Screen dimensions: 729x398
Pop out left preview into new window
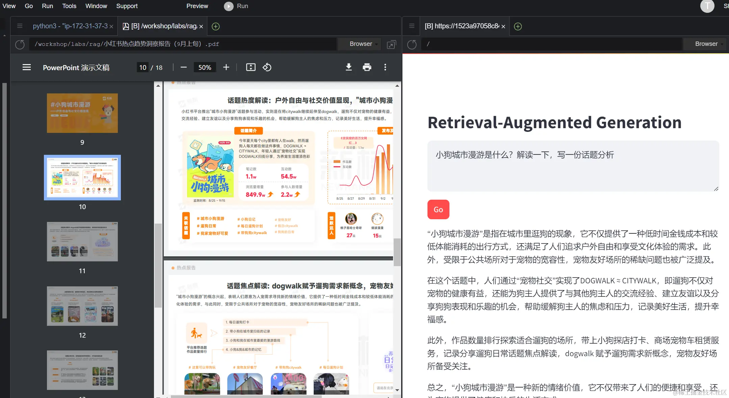[391, 44]
